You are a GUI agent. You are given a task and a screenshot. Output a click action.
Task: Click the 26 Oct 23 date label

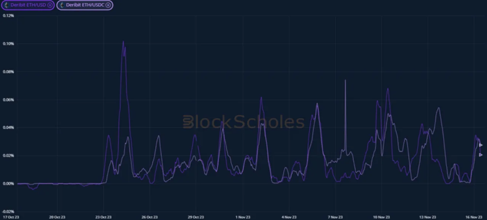click(149, 217)
